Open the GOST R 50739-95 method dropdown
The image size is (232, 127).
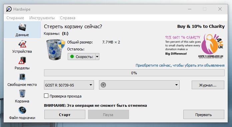click(69, 85)
